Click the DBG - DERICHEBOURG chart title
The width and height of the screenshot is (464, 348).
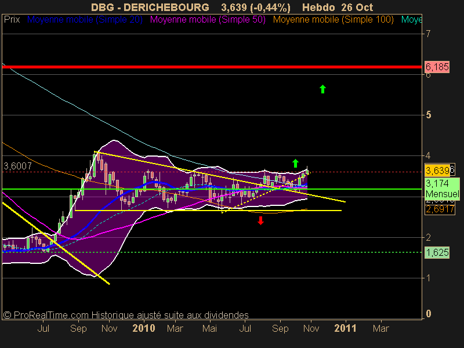(x=150, y=7)
